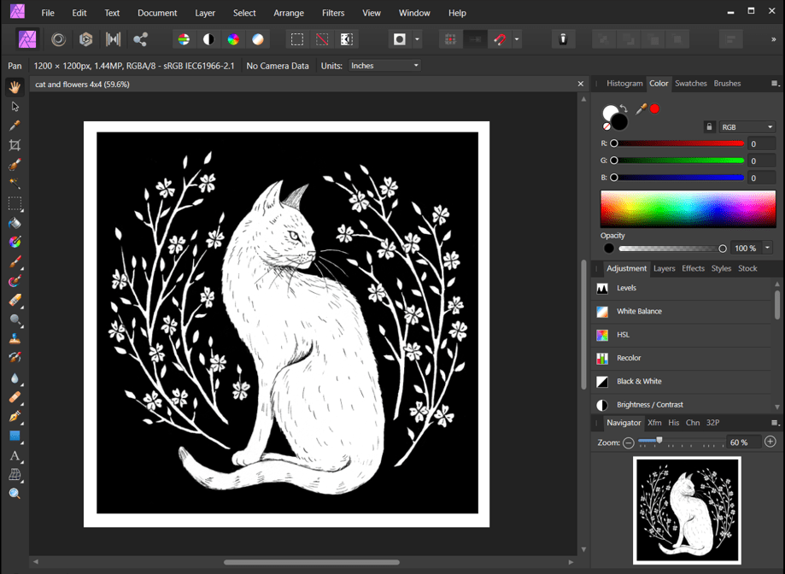785x574 pixels.
Task: Toggle the snapping magnet button
Action: tap(501, 39)
